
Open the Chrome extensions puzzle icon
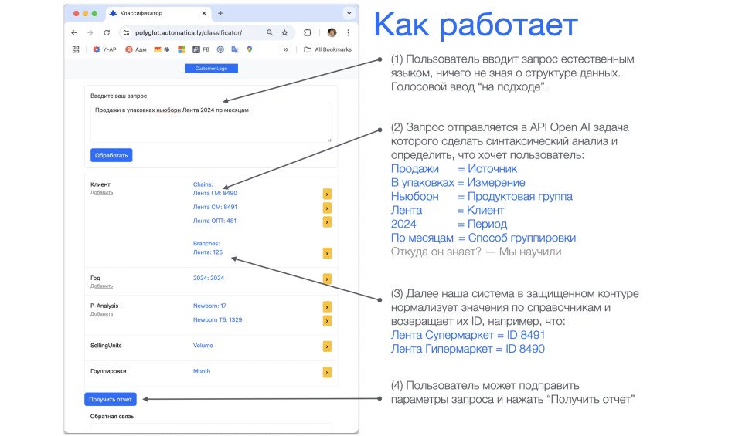coord(308,32)
